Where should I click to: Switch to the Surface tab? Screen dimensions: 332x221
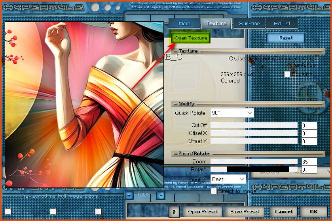coord(249,24)
